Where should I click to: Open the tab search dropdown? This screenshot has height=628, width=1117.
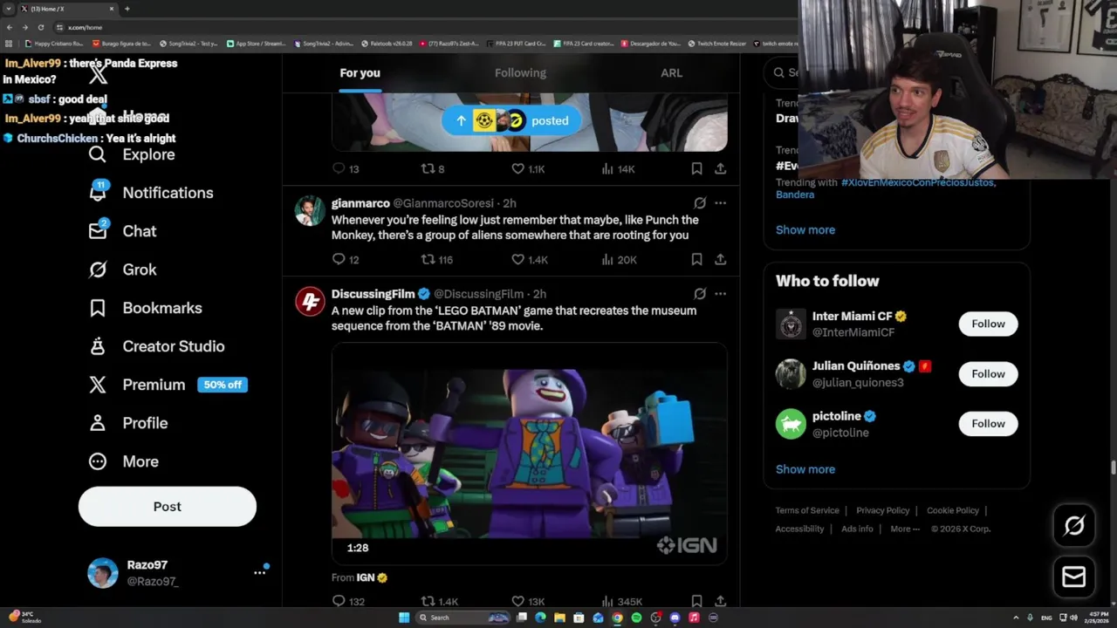coord(9,9)
